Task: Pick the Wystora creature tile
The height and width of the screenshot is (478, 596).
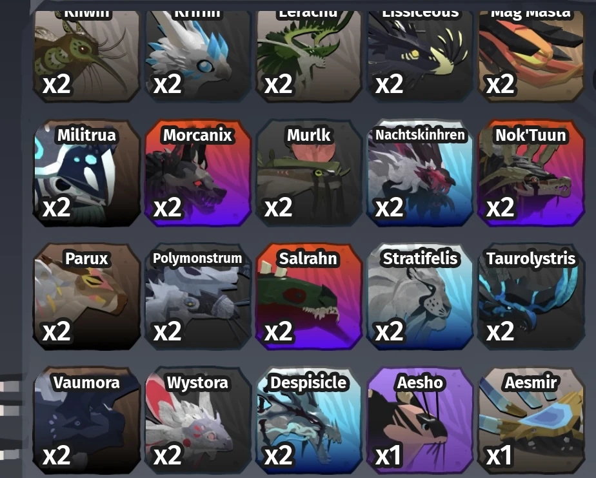Action: (197, 420)
